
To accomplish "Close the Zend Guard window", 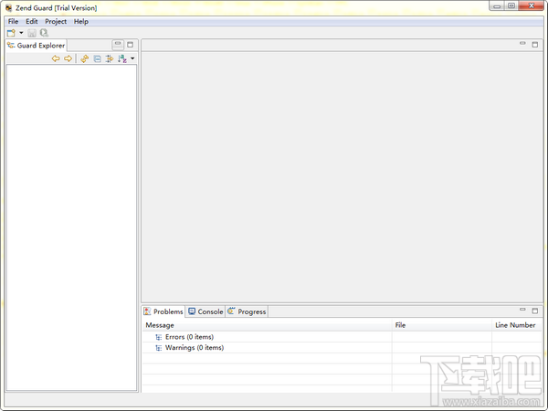I will 532,6.
